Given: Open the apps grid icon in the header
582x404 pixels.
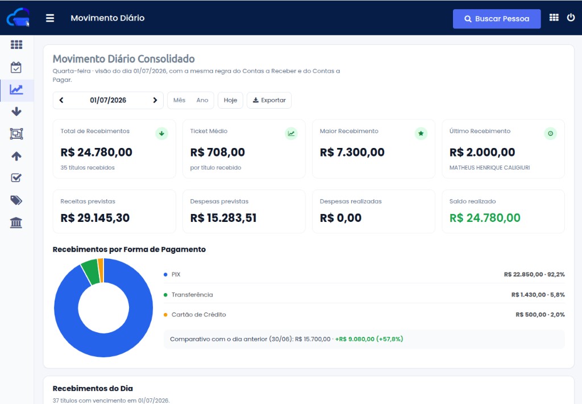Looking at the screenshot, I should click(554, 18).
